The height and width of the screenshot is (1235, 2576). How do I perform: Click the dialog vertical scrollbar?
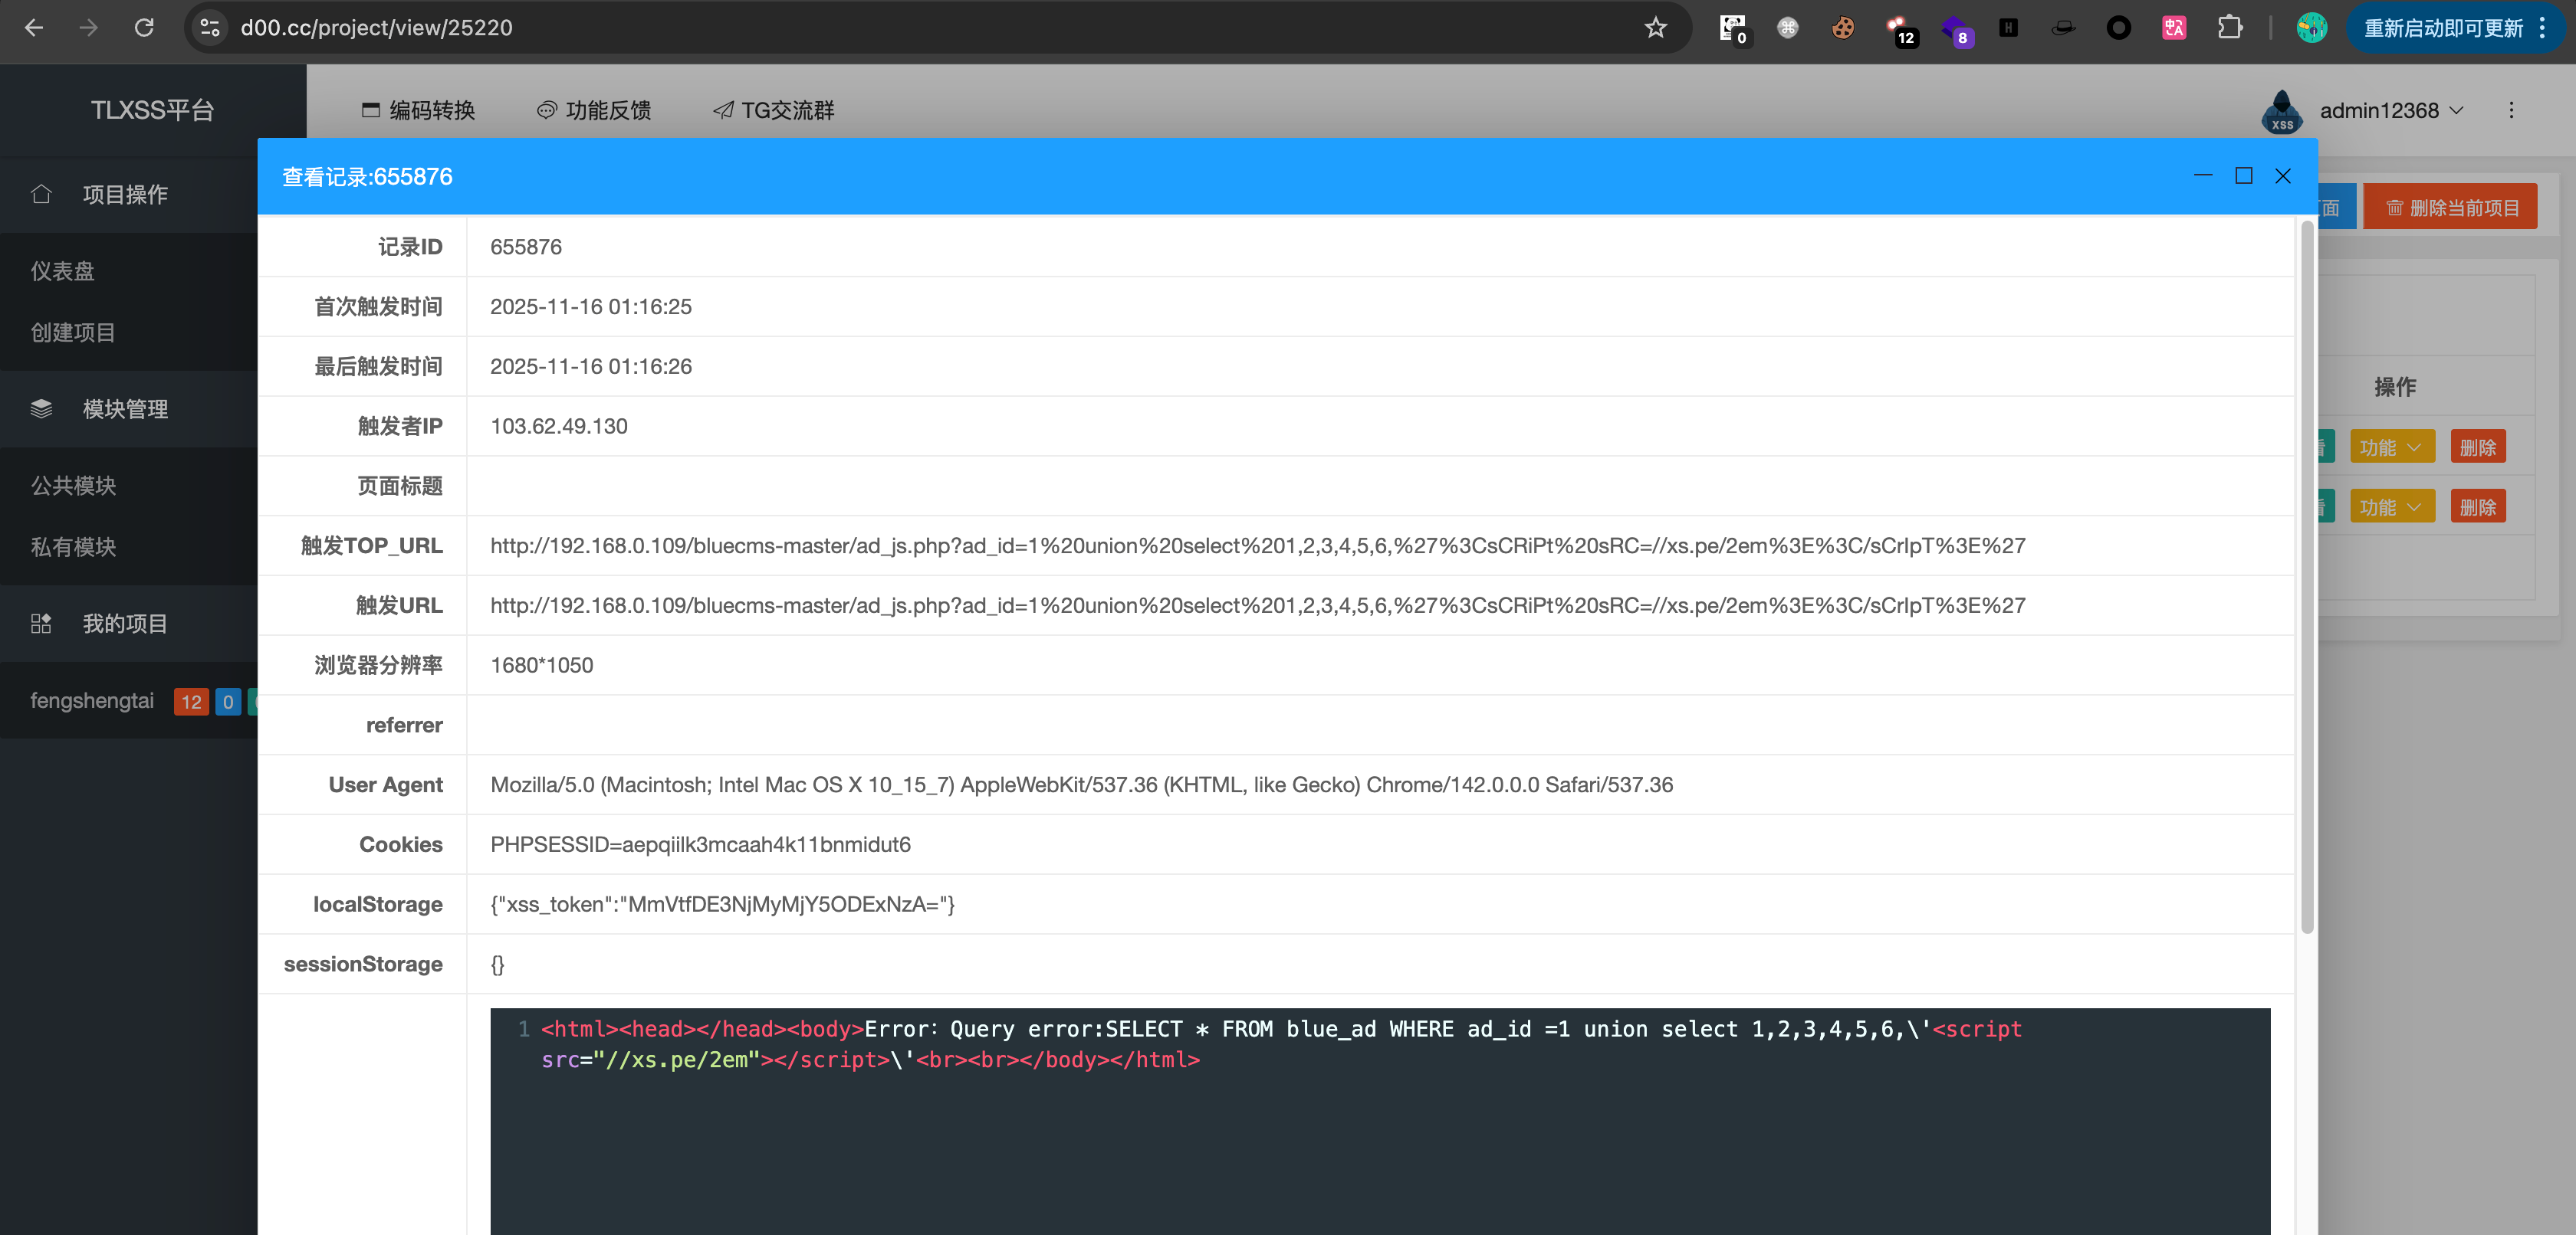click(x=2306, y=579)
